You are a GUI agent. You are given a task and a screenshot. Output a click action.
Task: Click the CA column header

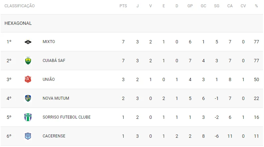(x=230, y=6)
